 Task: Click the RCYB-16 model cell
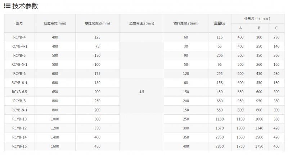point(19,146)
